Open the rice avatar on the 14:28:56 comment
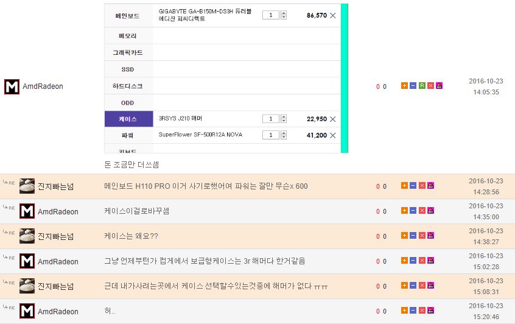The height and width of the screenshot is (324, 515). 27,186
